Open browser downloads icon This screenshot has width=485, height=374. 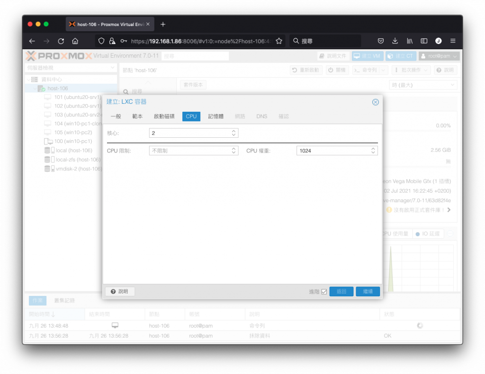click(x=395, y=41)
